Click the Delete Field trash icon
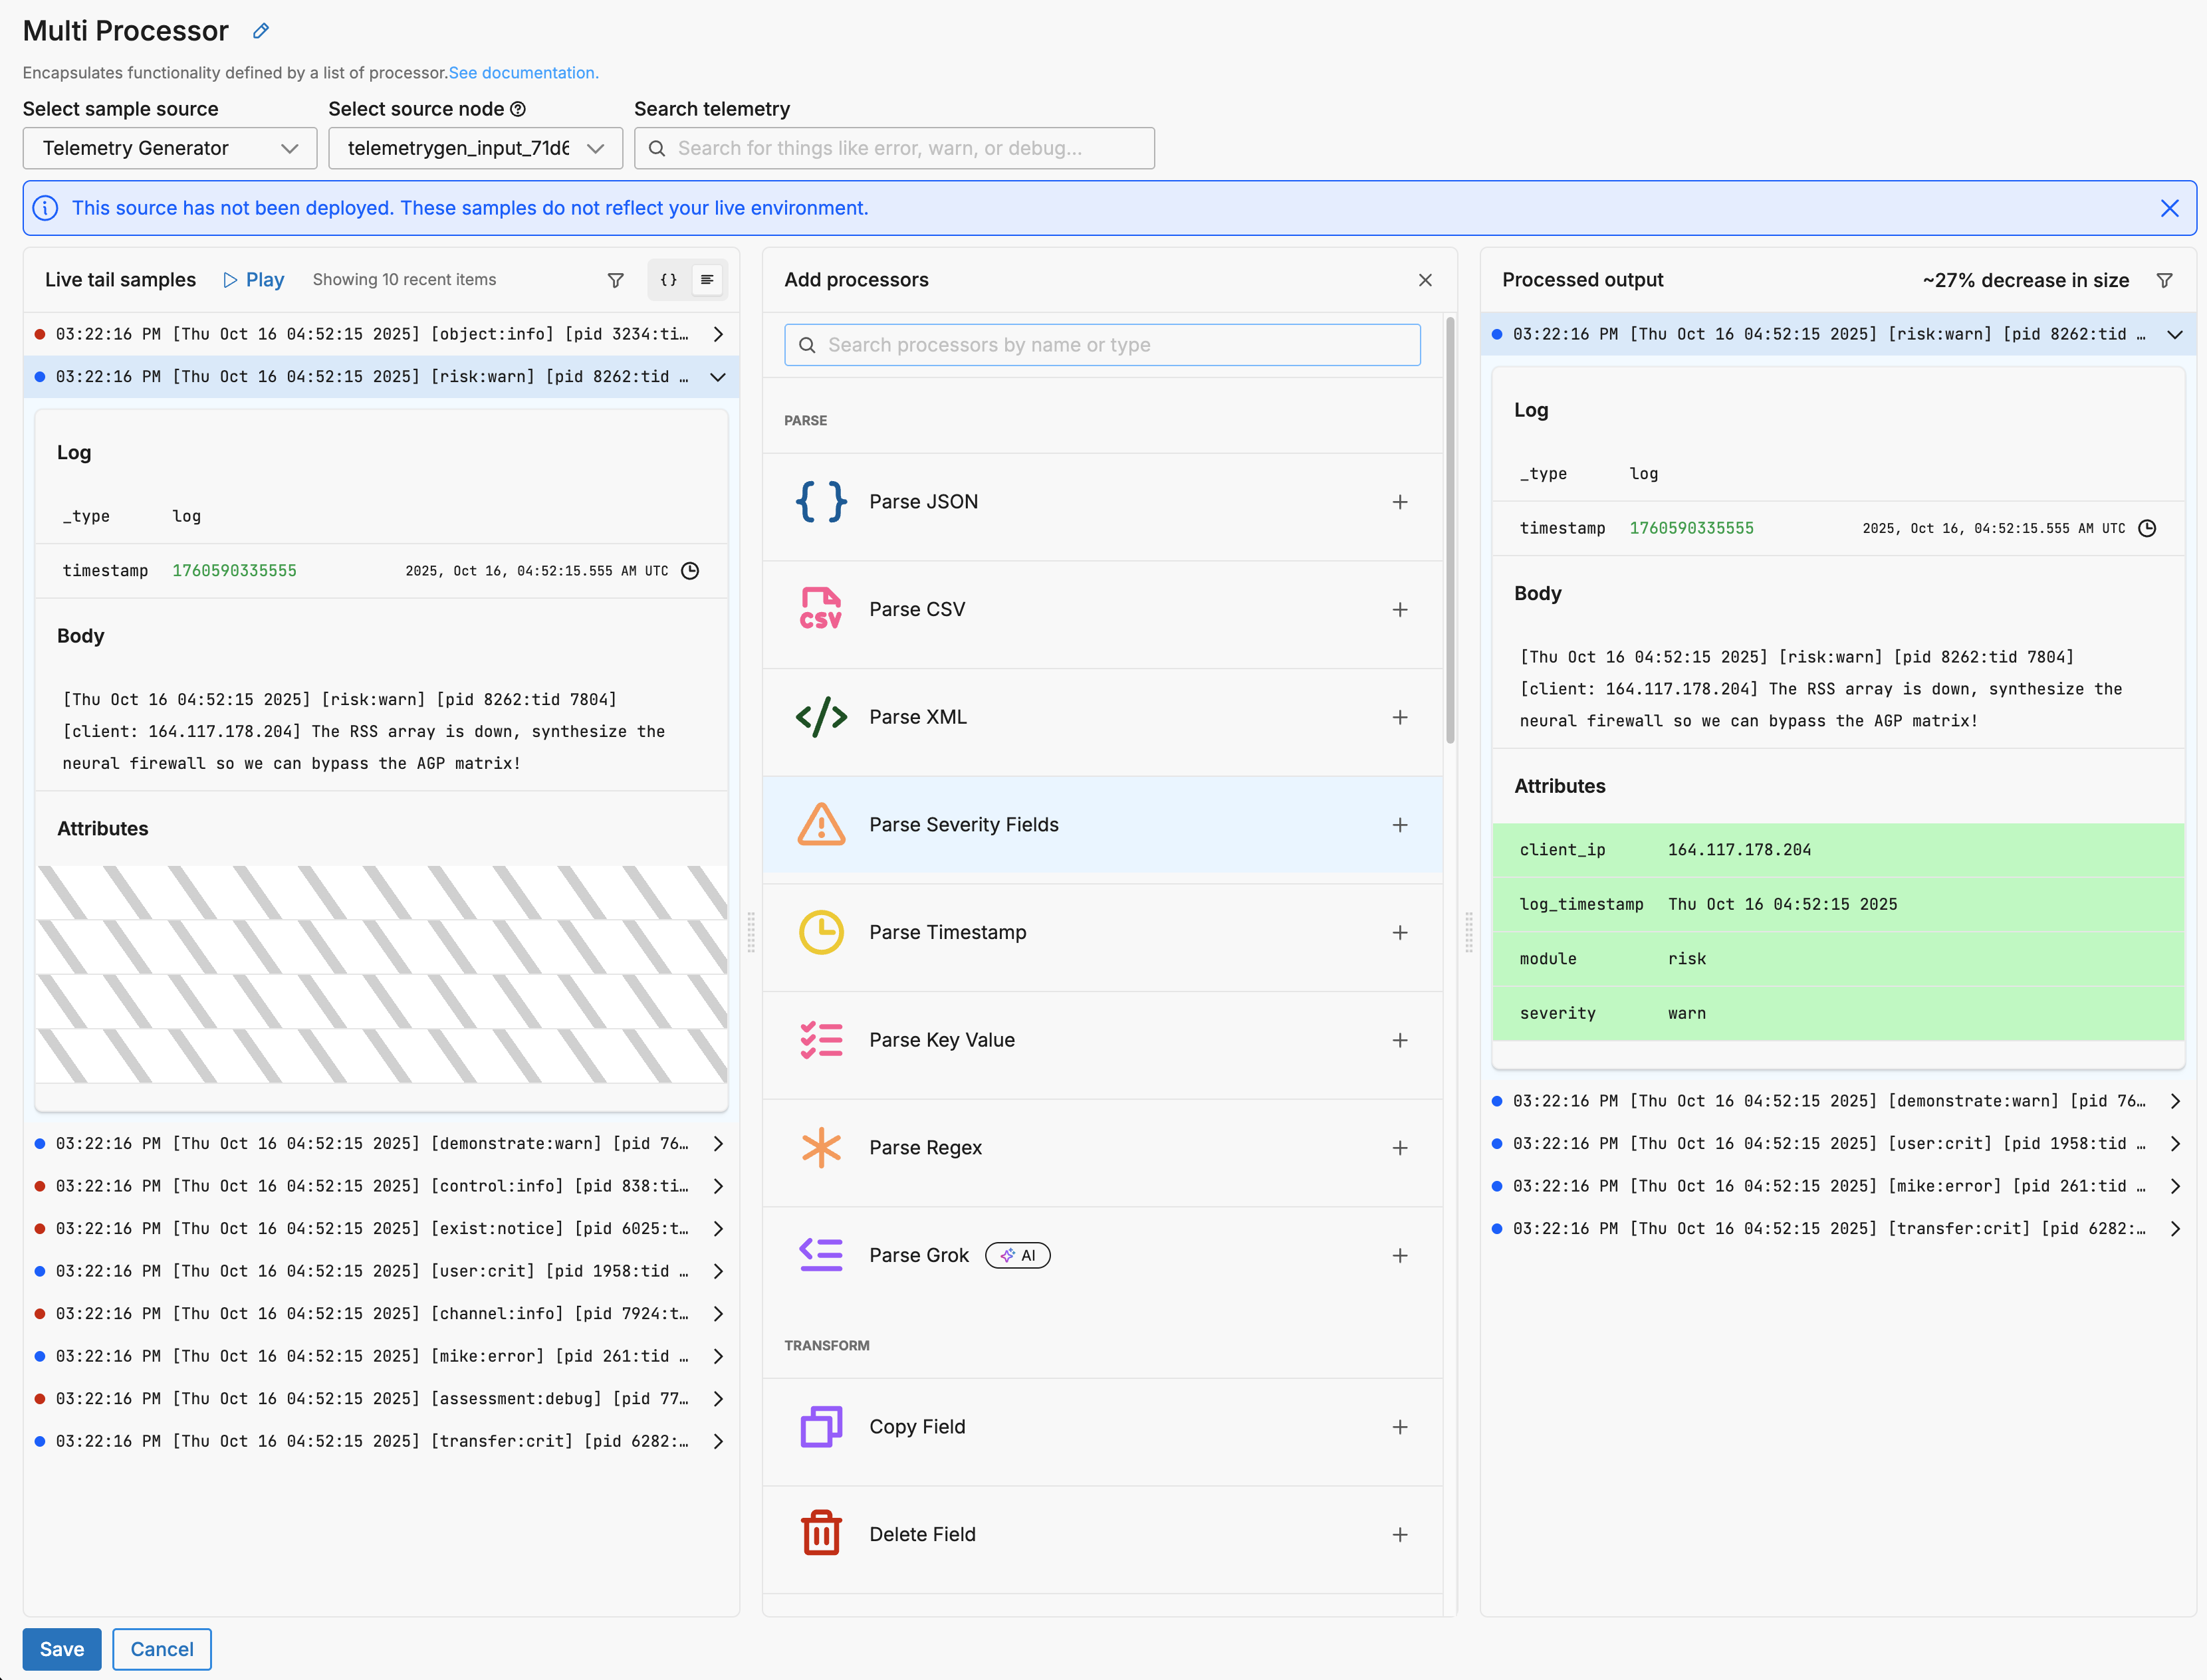This screenshot has width=2207, height=1680. [x=820, y=1534]
